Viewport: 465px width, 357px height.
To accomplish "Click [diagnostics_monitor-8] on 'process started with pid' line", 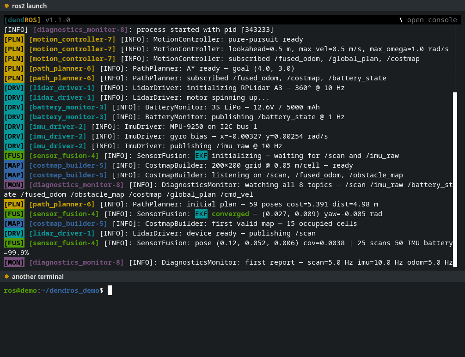I will click(x=80, y=30).
